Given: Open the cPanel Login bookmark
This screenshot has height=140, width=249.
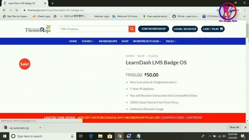Looking at the screenshot, I should pyautogui.click(x=42, y=16).
